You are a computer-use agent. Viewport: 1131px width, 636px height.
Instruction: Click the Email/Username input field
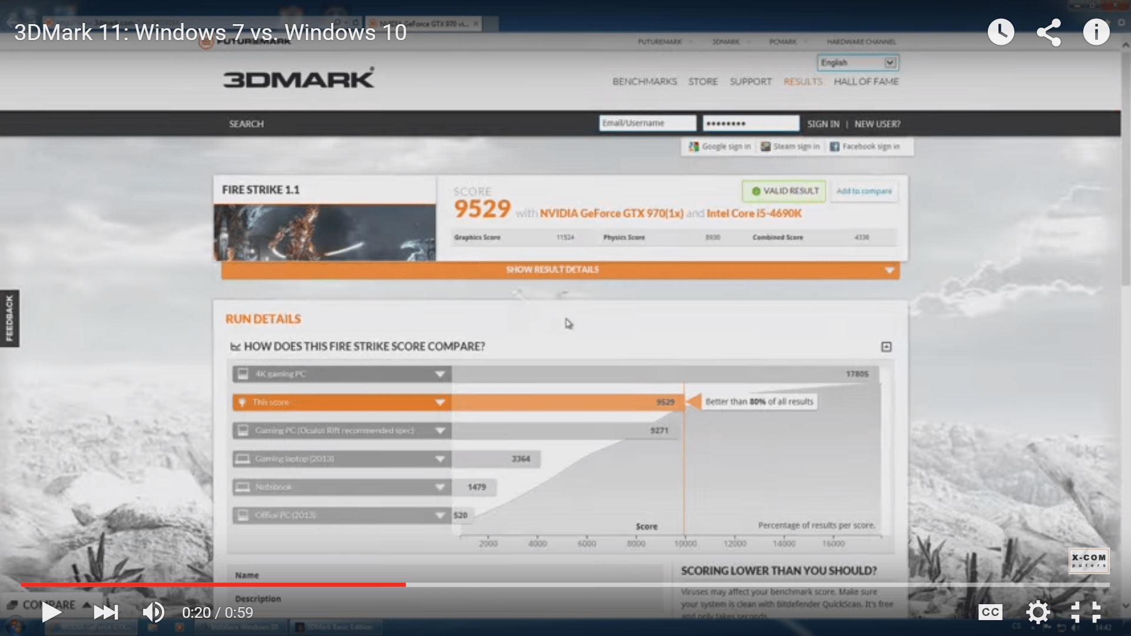(647, 123)
